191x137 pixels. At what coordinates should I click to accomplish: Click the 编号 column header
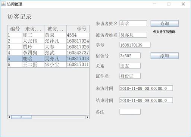15,29
